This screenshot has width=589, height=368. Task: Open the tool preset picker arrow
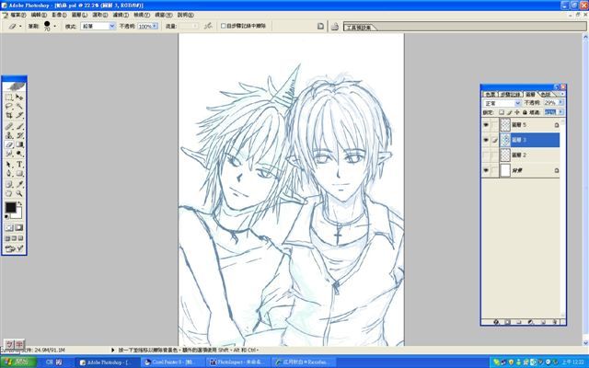20,27
